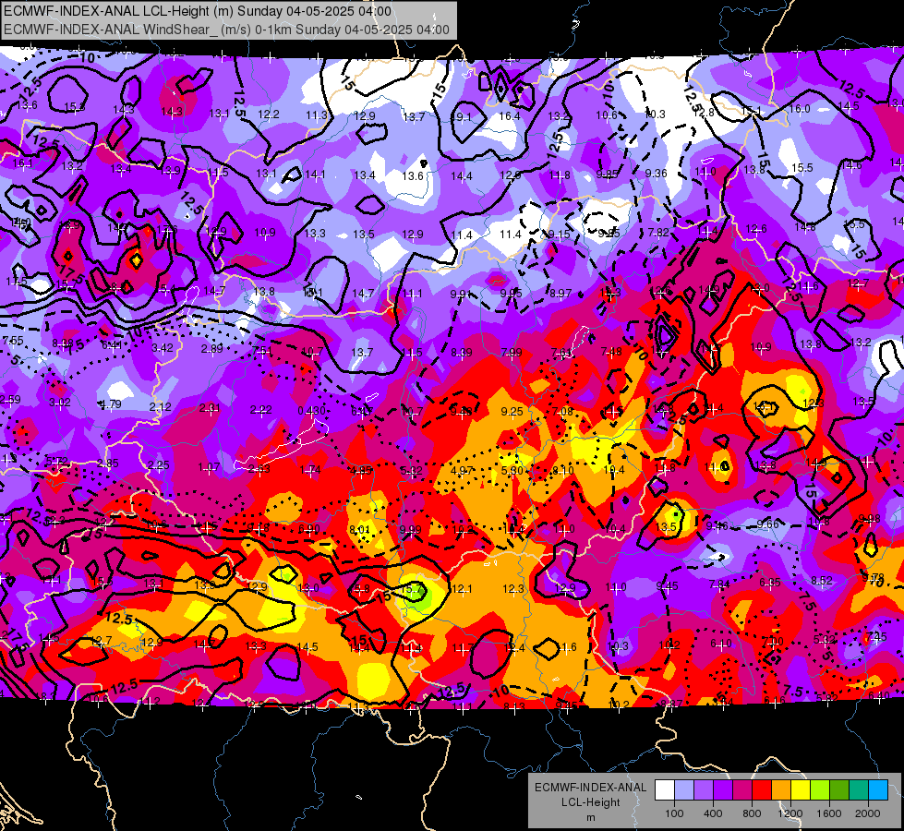Click the wind shear value '0.430'

pos(311,411)
